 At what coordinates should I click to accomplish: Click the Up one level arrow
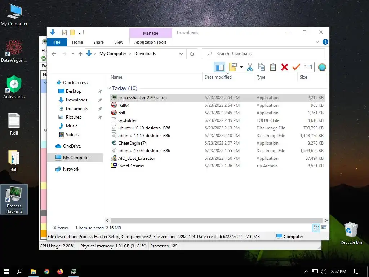80,54
